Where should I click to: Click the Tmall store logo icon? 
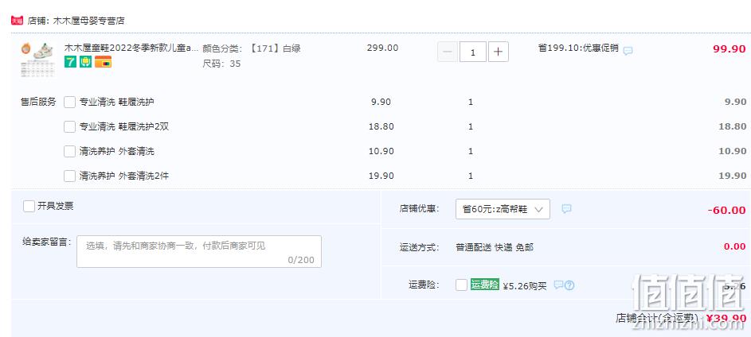point(18,21)
